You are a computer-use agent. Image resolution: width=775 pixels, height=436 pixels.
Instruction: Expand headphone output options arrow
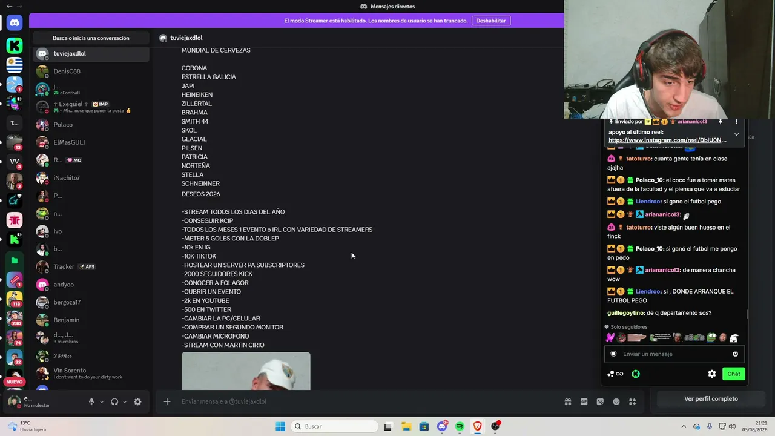(125, 401)
